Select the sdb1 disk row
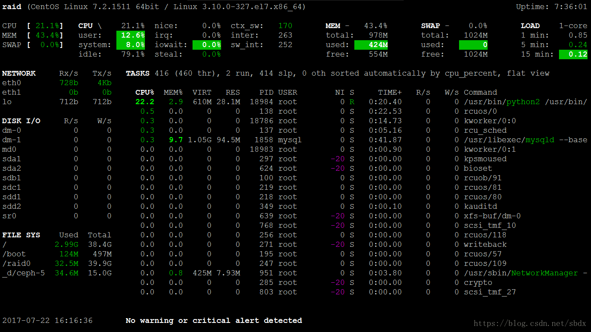 (x=57, y=178)
